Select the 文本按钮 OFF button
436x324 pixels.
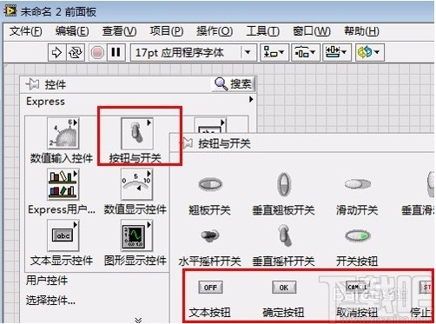210,288
